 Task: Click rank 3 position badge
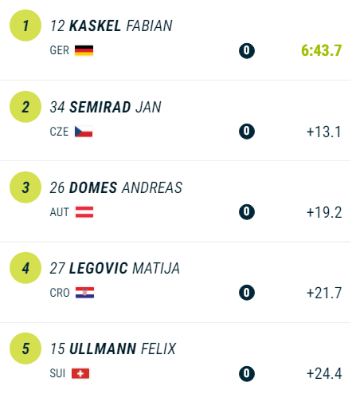click(x=25, y=187)
